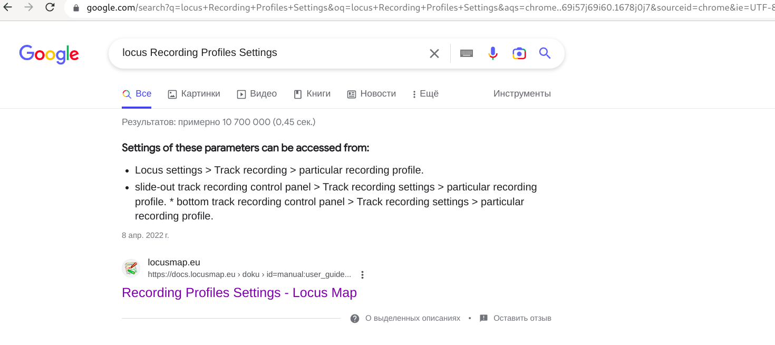775x345 pixels.
Task: Click the О выделенных описаниях link
Action: (x=412, y=318)
